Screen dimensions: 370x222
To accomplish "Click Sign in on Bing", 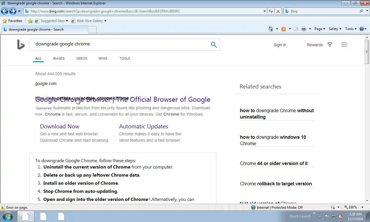I will click(x=280, y=45).
